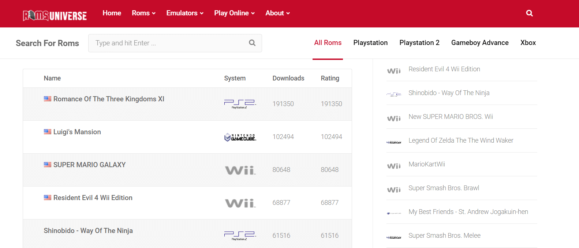The height and width of the screenshot is (248, 579).
Task: Click the RomsUniverse logo
Action: point(55,15)
